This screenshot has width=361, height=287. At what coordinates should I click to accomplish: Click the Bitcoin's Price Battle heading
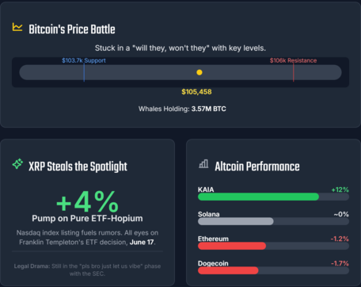coord(72,29)
